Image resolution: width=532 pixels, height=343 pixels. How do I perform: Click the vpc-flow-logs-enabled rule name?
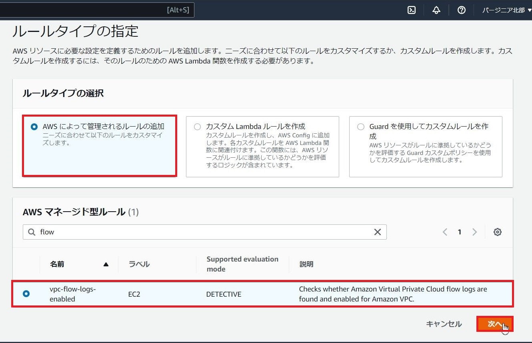(73, 294)
